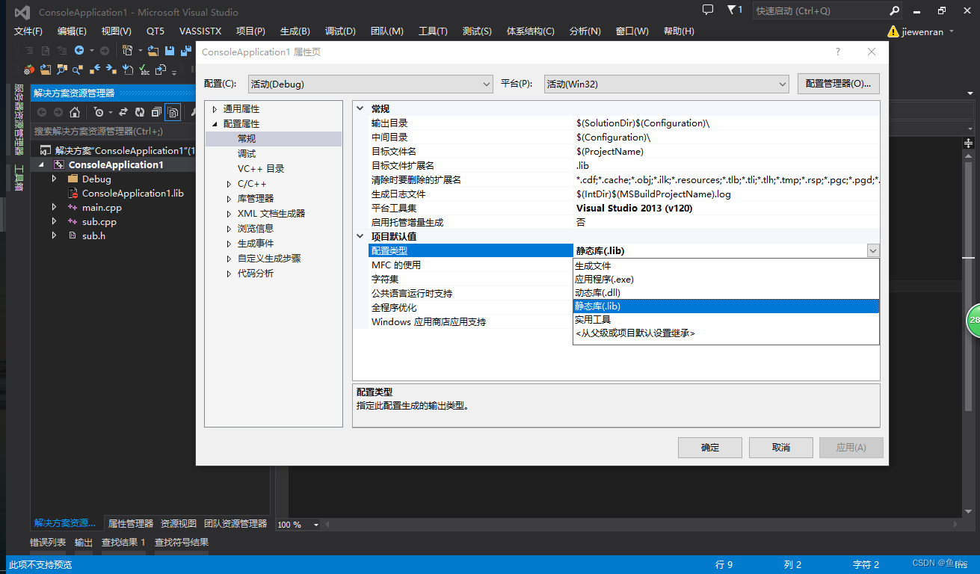The width and height of the screenshot is (980, 574).
Task: Open the 错误列表 tab at bottom
Action: click(48, 543)
